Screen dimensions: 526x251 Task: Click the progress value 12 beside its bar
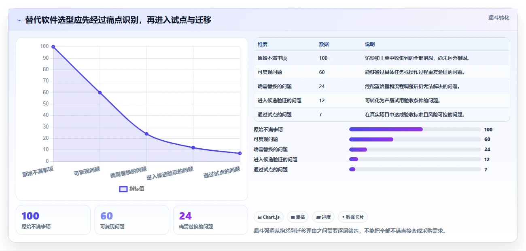click(487, 160)
